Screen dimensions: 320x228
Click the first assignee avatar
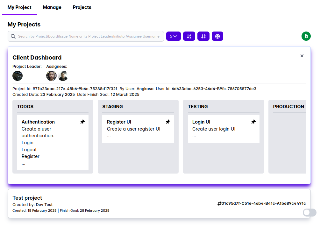point(51,76)
